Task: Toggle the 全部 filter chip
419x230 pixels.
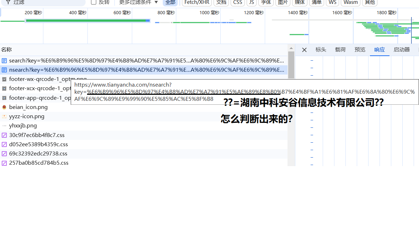Action: (170, 2)
